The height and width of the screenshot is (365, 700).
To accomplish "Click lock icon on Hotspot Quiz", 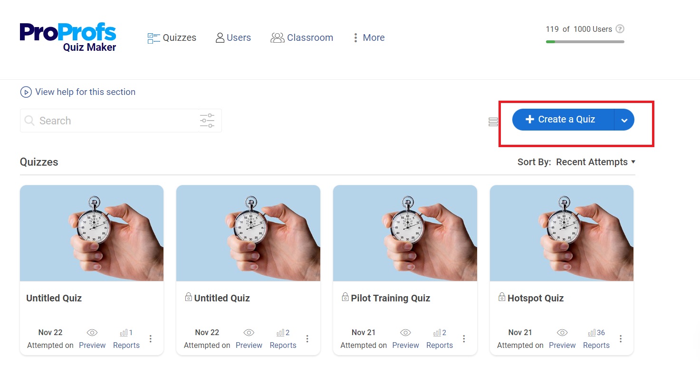I will click(x=501, y=297).
